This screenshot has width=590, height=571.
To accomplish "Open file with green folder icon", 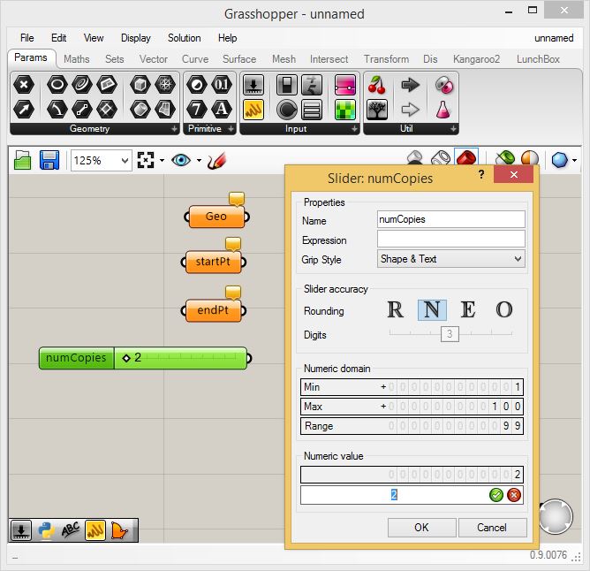I will [x=22, y=161].
